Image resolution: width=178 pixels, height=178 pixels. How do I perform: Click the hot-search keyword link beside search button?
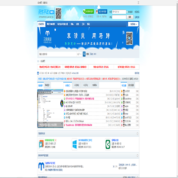pyautogui.click(x=93, y=54)
